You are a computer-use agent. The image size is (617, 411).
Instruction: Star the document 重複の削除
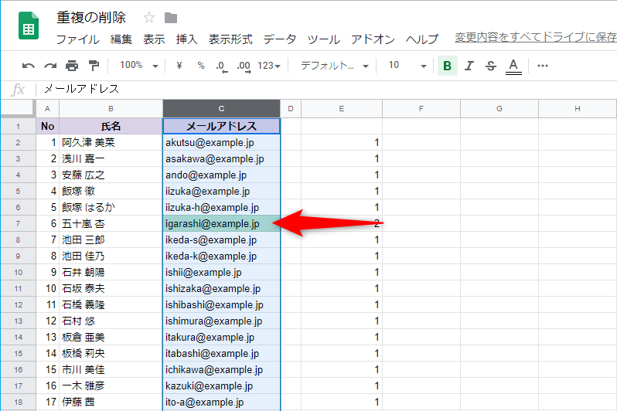point(149,17)
